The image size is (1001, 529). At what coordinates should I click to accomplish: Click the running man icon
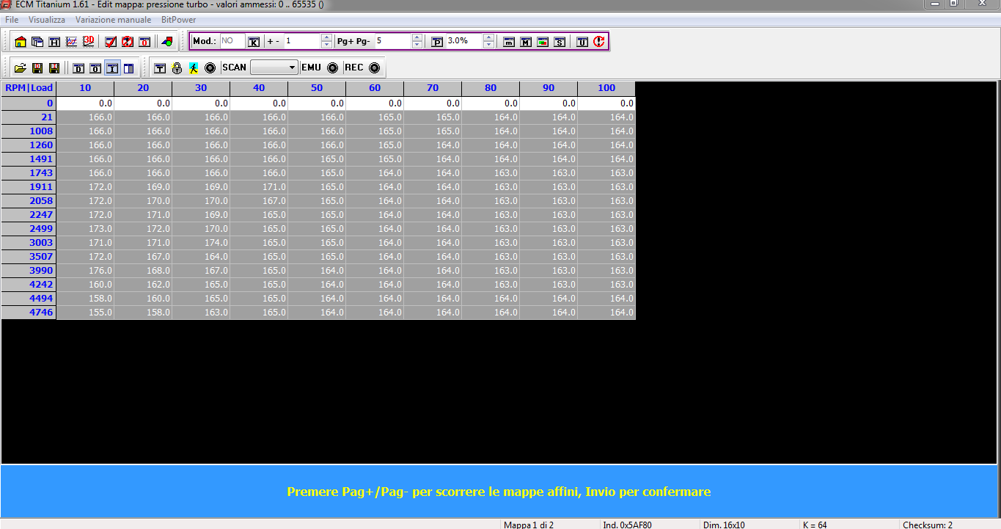[x=193, y=68]
